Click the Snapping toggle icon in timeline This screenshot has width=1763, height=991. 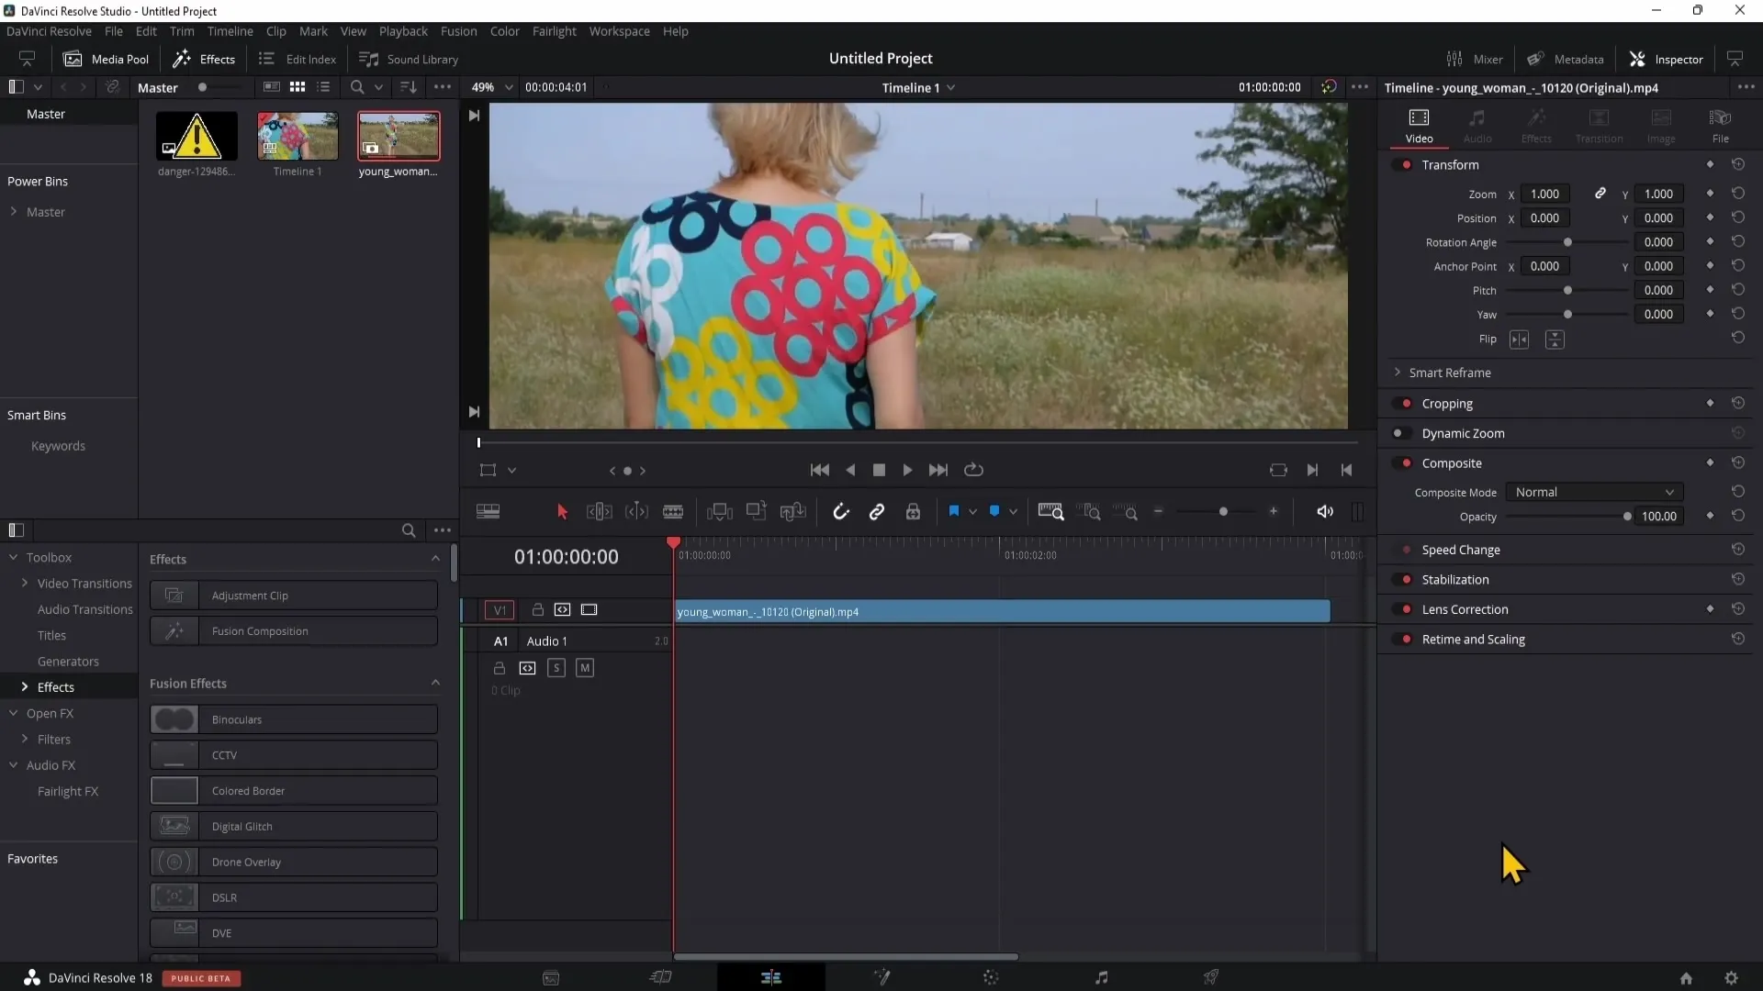(x=839, y=512)
